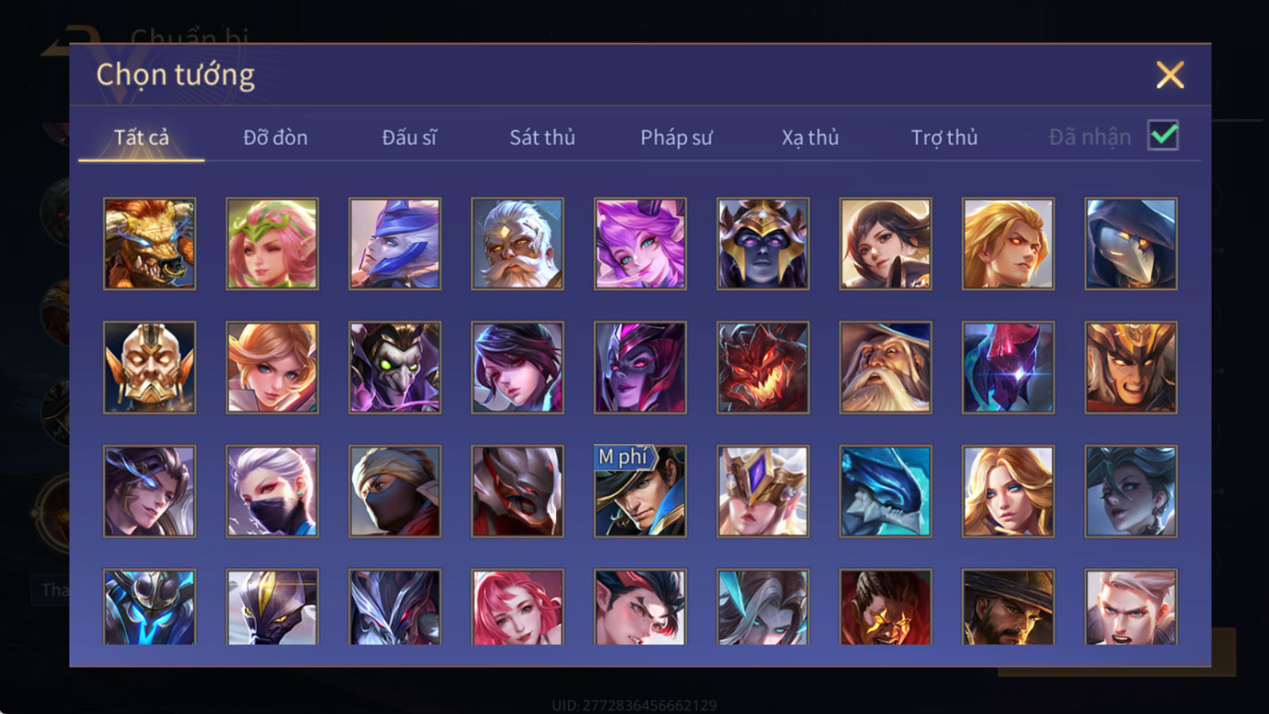
Task: View the 'Đấu sĩ' tab
Action: pyautogui.click(x=409, y=137)
